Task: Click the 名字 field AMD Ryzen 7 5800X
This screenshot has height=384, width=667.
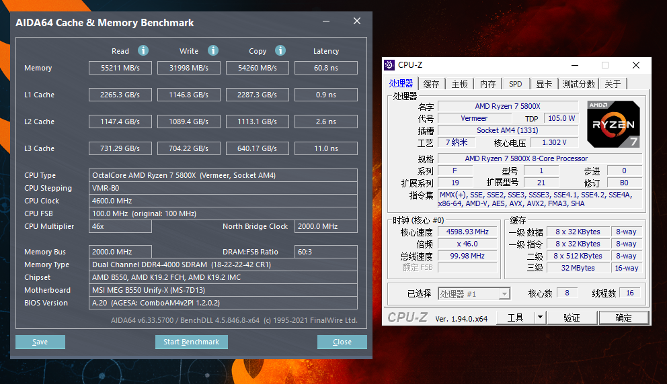Action: click(x=508, y=106)
